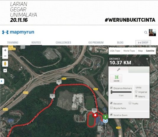Open the Routes menu tab
158x137 pixels.
pyautogui.click(x=36, y=42)
